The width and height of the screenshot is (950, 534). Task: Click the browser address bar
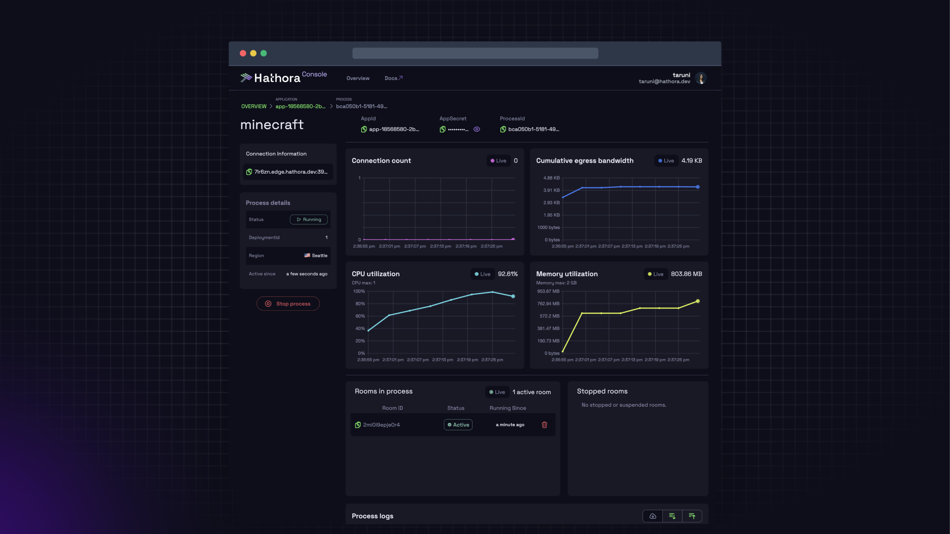[475, 53]
